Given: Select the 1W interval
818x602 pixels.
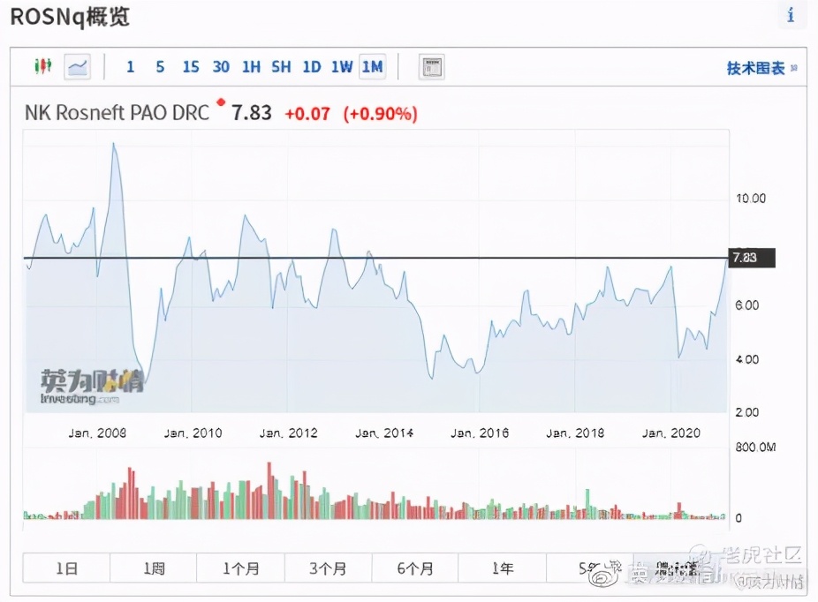Looking at the screenshot, I should pos(341,67).
